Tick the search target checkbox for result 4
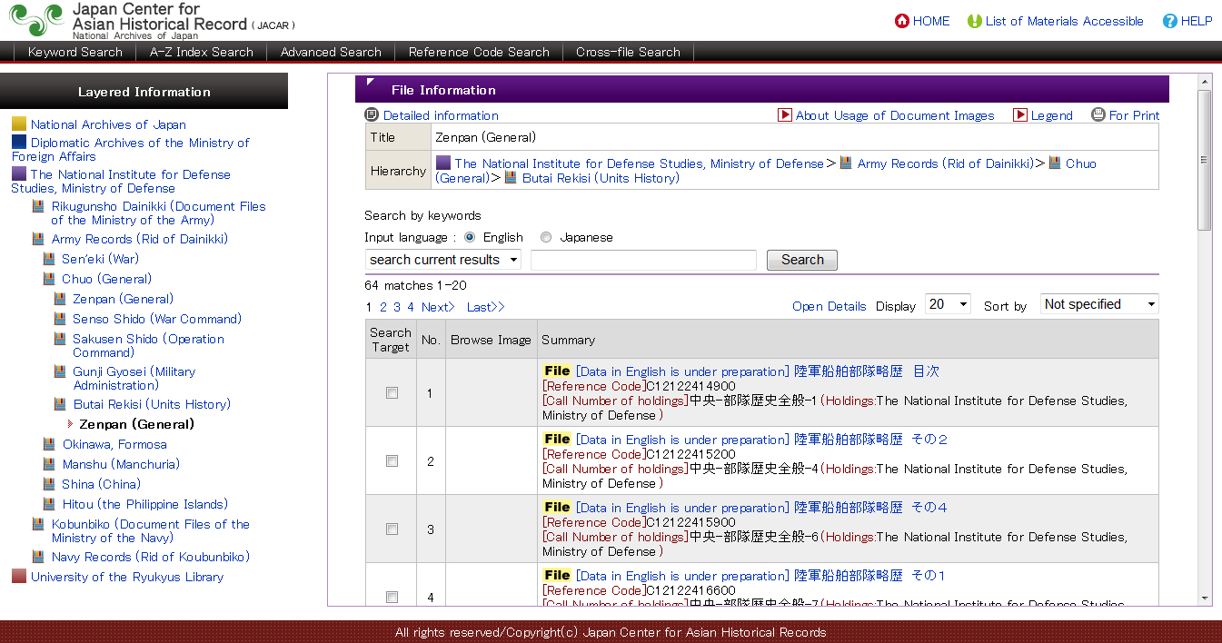Screen dimensions: 1222x643 click(392, 597)
